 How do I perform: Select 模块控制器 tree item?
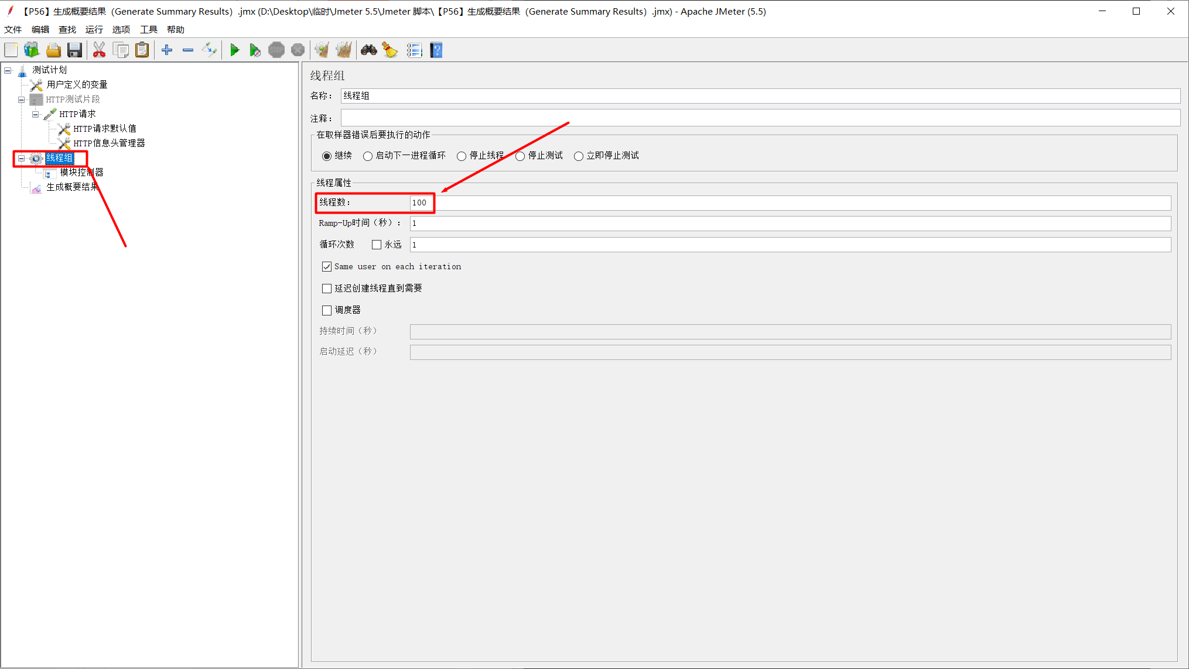coord(81,173)
